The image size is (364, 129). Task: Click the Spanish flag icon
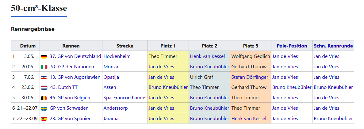[44, 119]
